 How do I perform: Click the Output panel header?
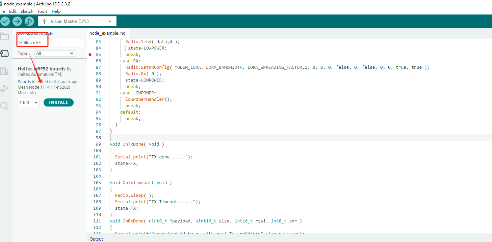click(x=96, y=239)
